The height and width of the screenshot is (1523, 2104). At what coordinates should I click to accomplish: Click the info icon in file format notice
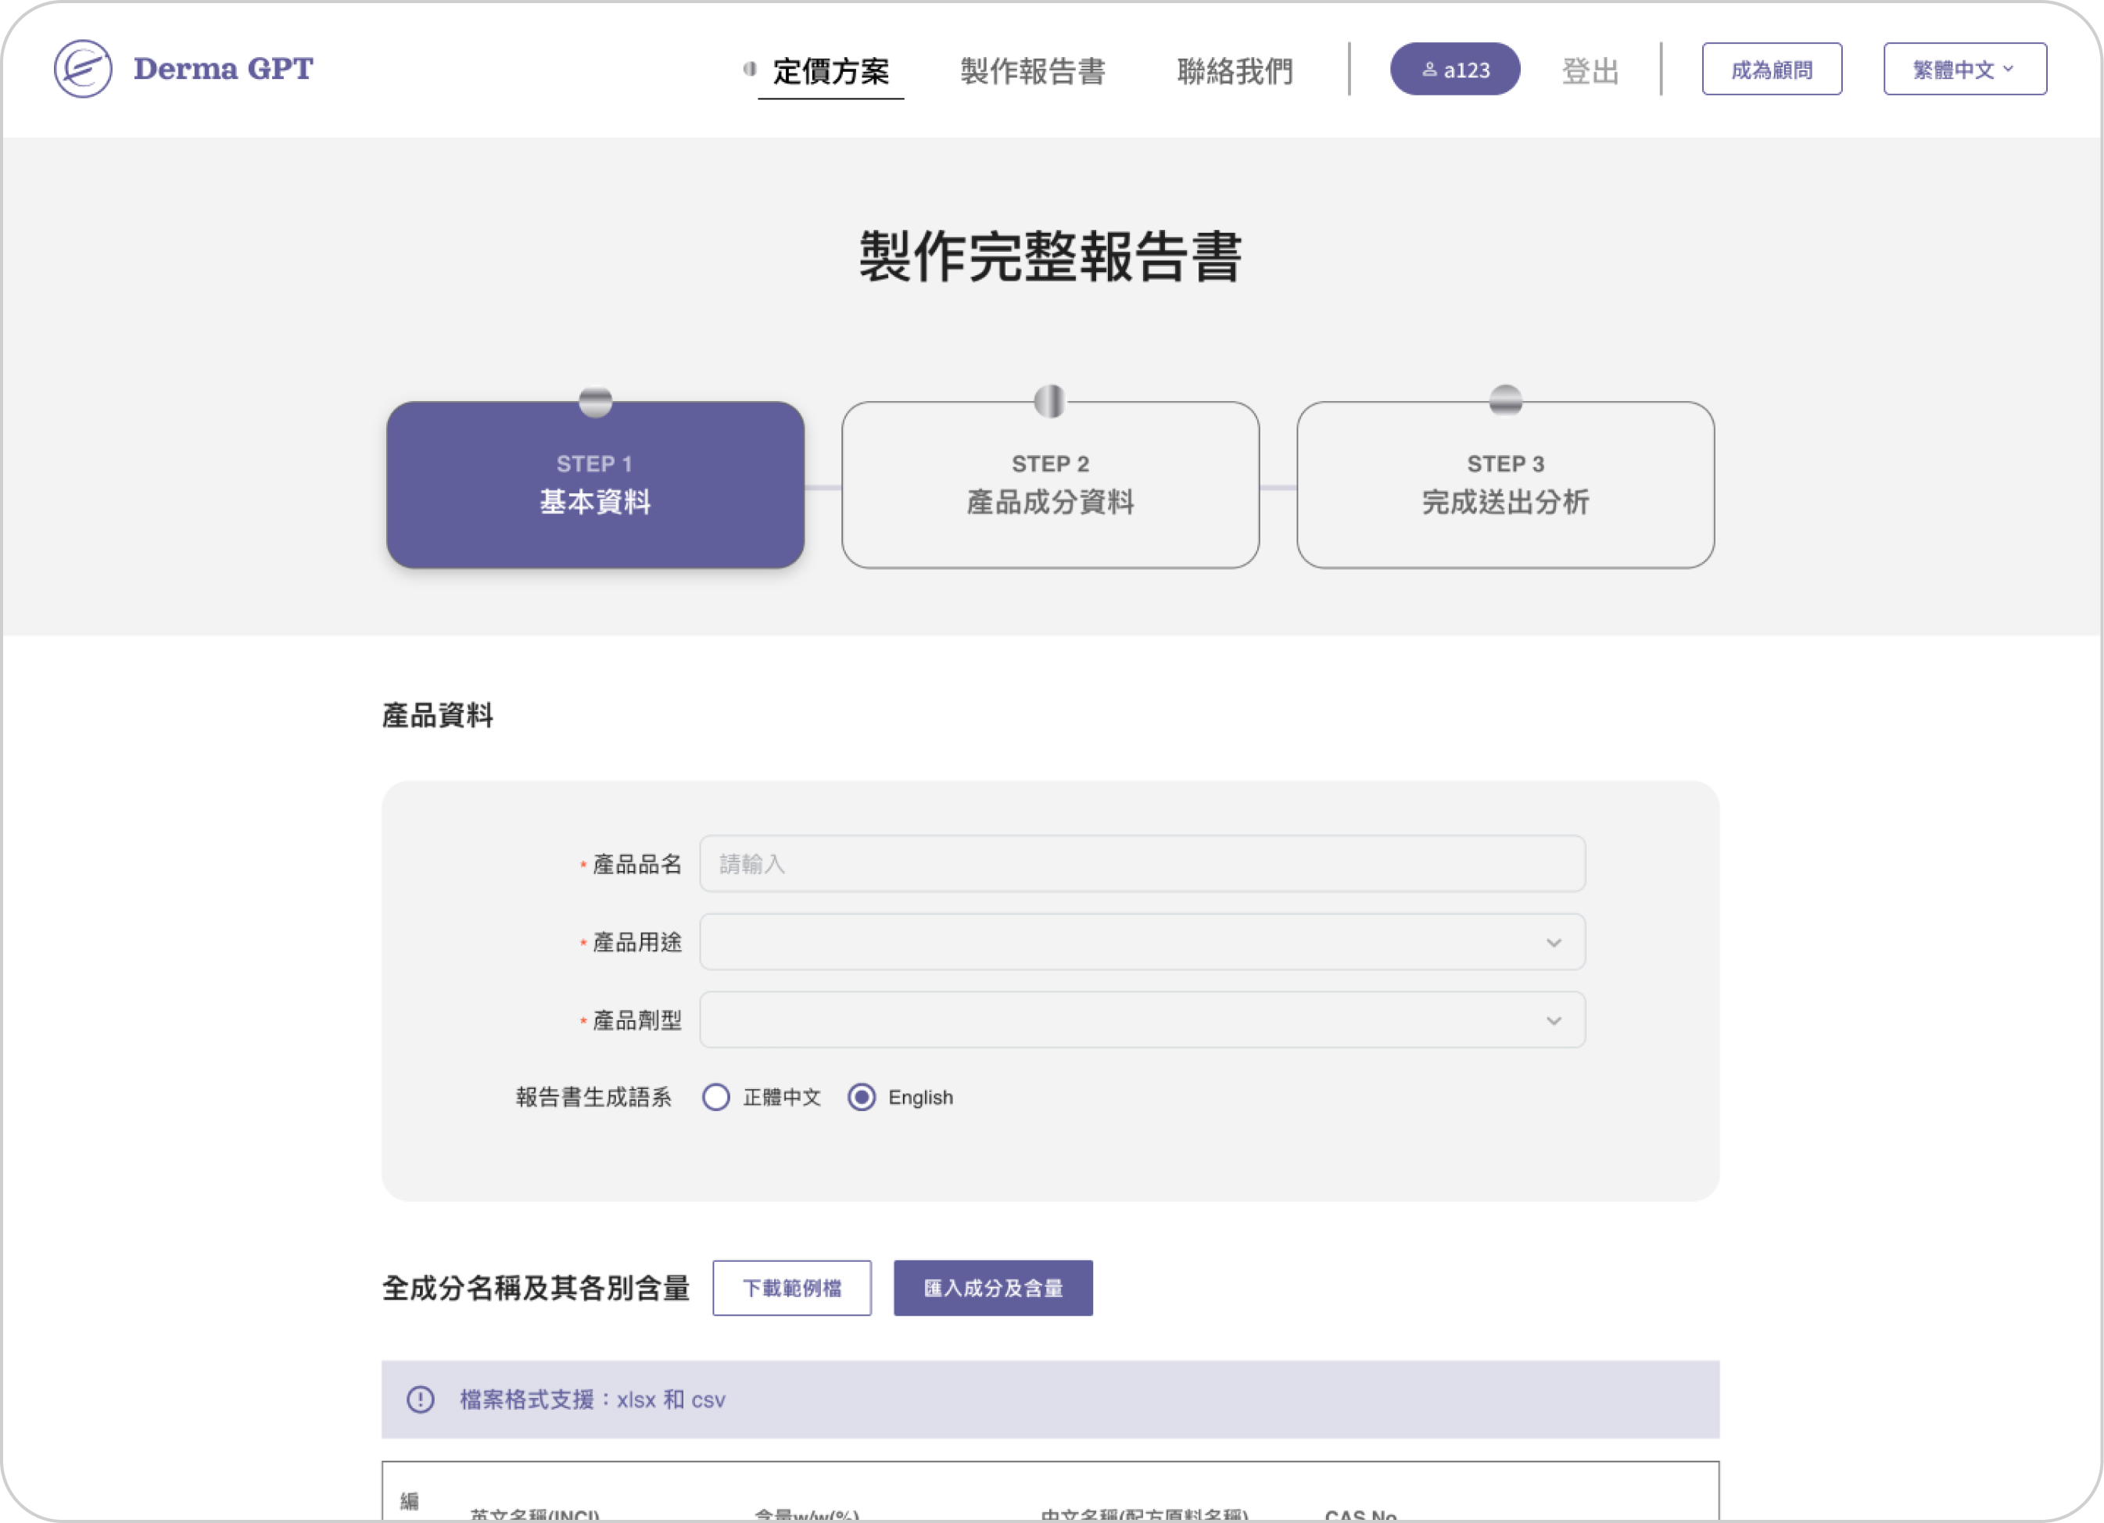pos(420,1399)
